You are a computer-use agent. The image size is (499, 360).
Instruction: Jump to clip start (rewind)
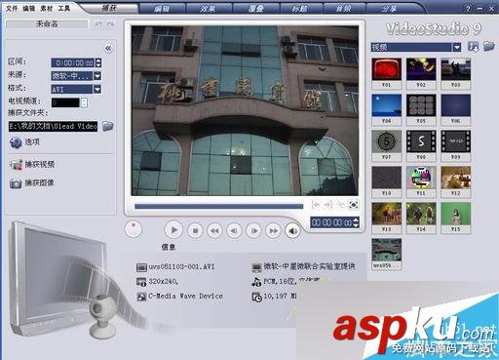click(214, 231)
